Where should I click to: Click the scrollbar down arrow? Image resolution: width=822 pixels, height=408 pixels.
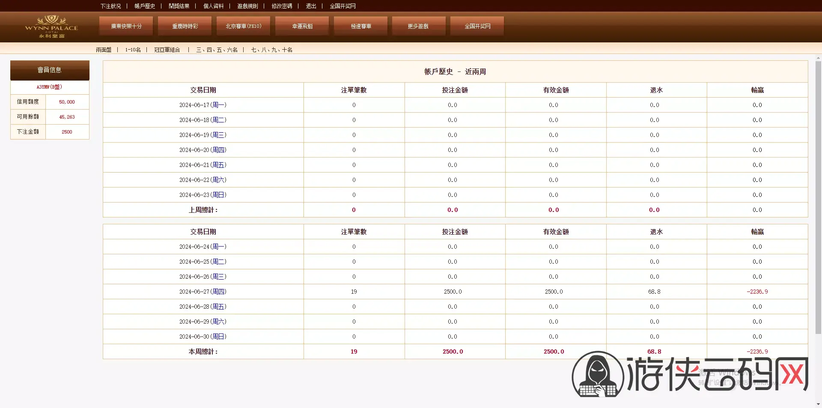pos(818,404)
